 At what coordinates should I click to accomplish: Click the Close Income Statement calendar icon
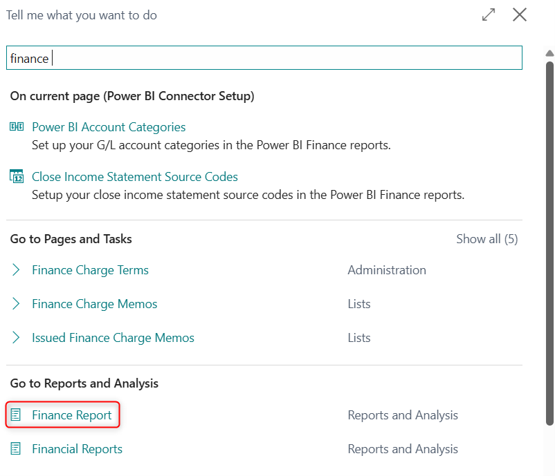[17, 177]
